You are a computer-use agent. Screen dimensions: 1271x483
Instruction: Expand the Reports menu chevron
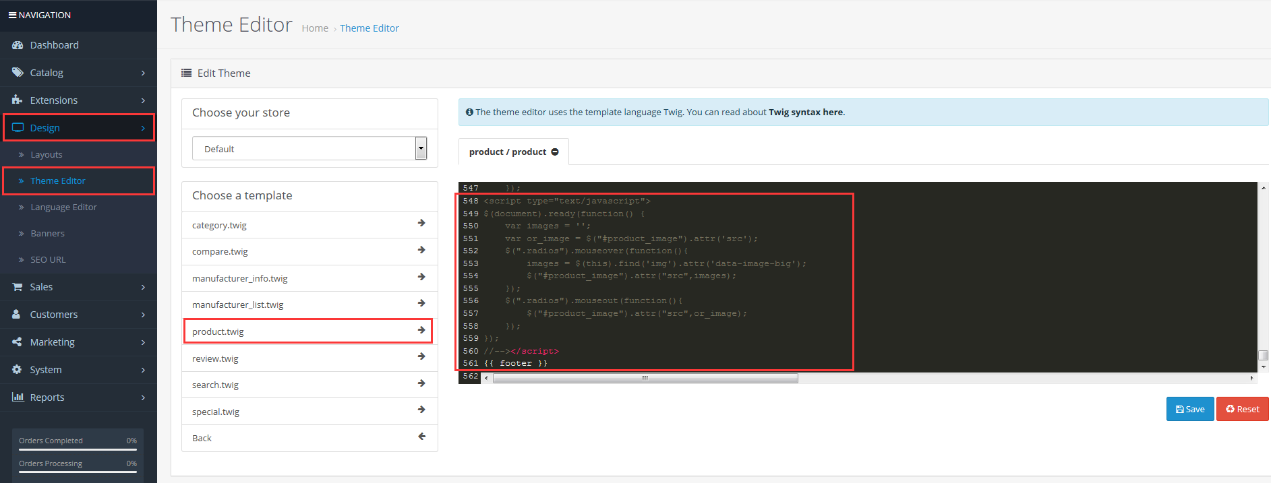143,397
